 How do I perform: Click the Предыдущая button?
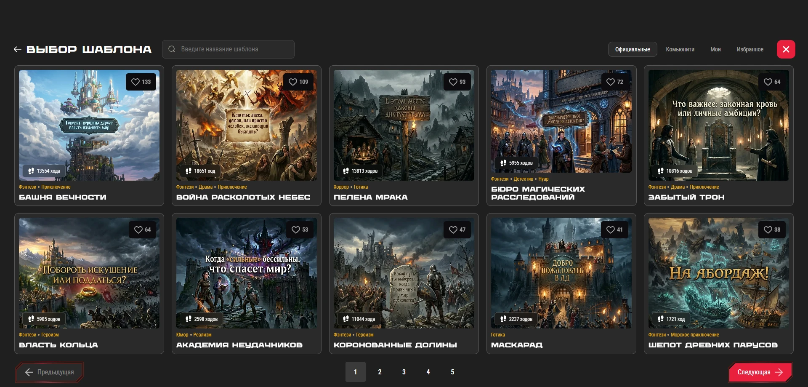49,372
